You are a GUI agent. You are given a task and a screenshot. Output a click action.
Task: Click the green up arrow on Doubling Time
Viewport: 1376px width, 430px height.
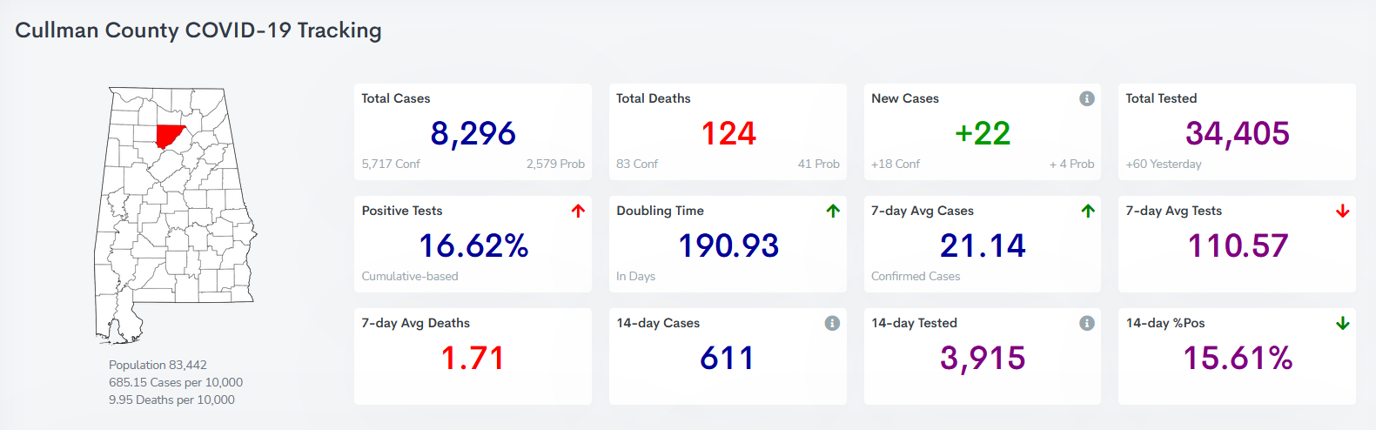pos(833,211)
